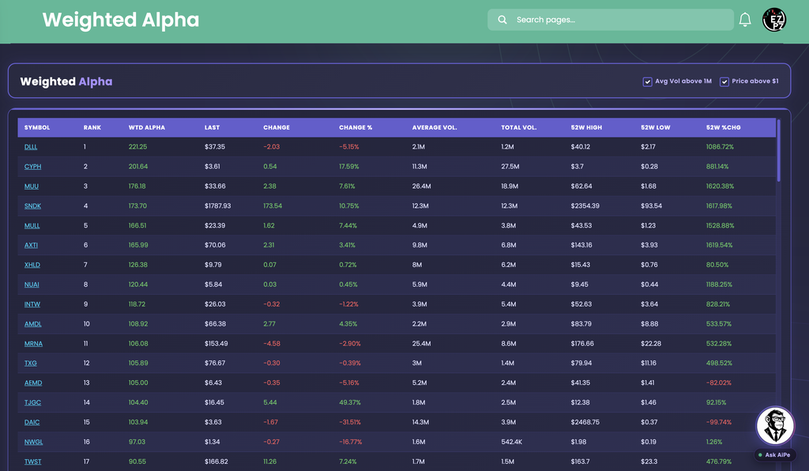Sort by RANK column header

(92, 127)
